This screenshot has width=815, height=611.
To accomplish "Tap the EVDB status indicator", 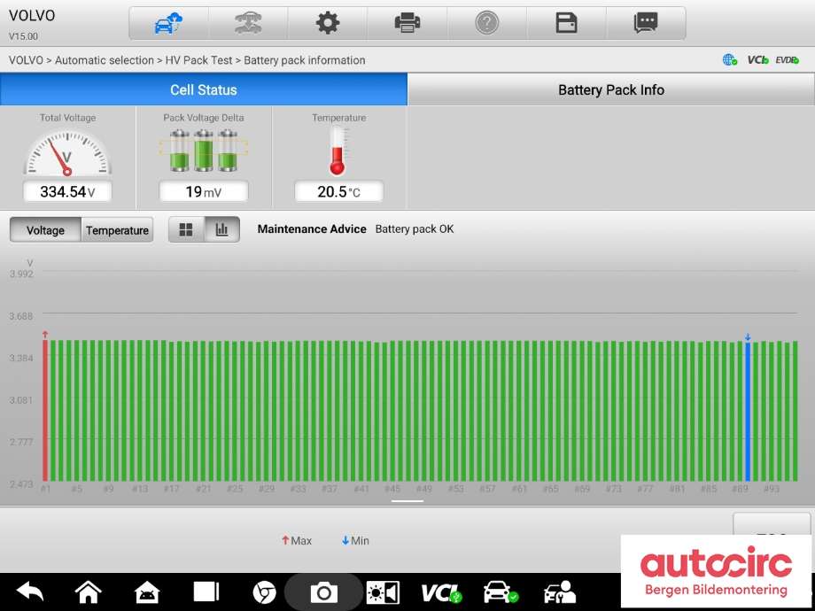I will pos(787,60).
